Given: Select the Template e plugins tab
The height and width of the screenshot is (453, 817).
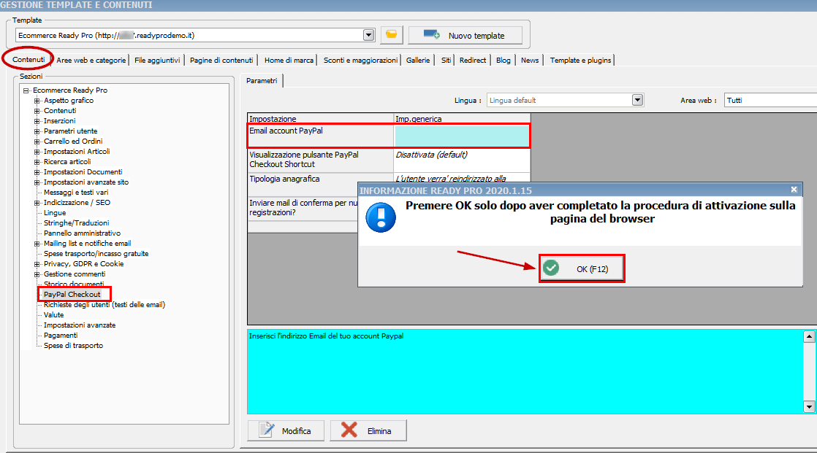Looking at the screenshot, I should (580, 60).
